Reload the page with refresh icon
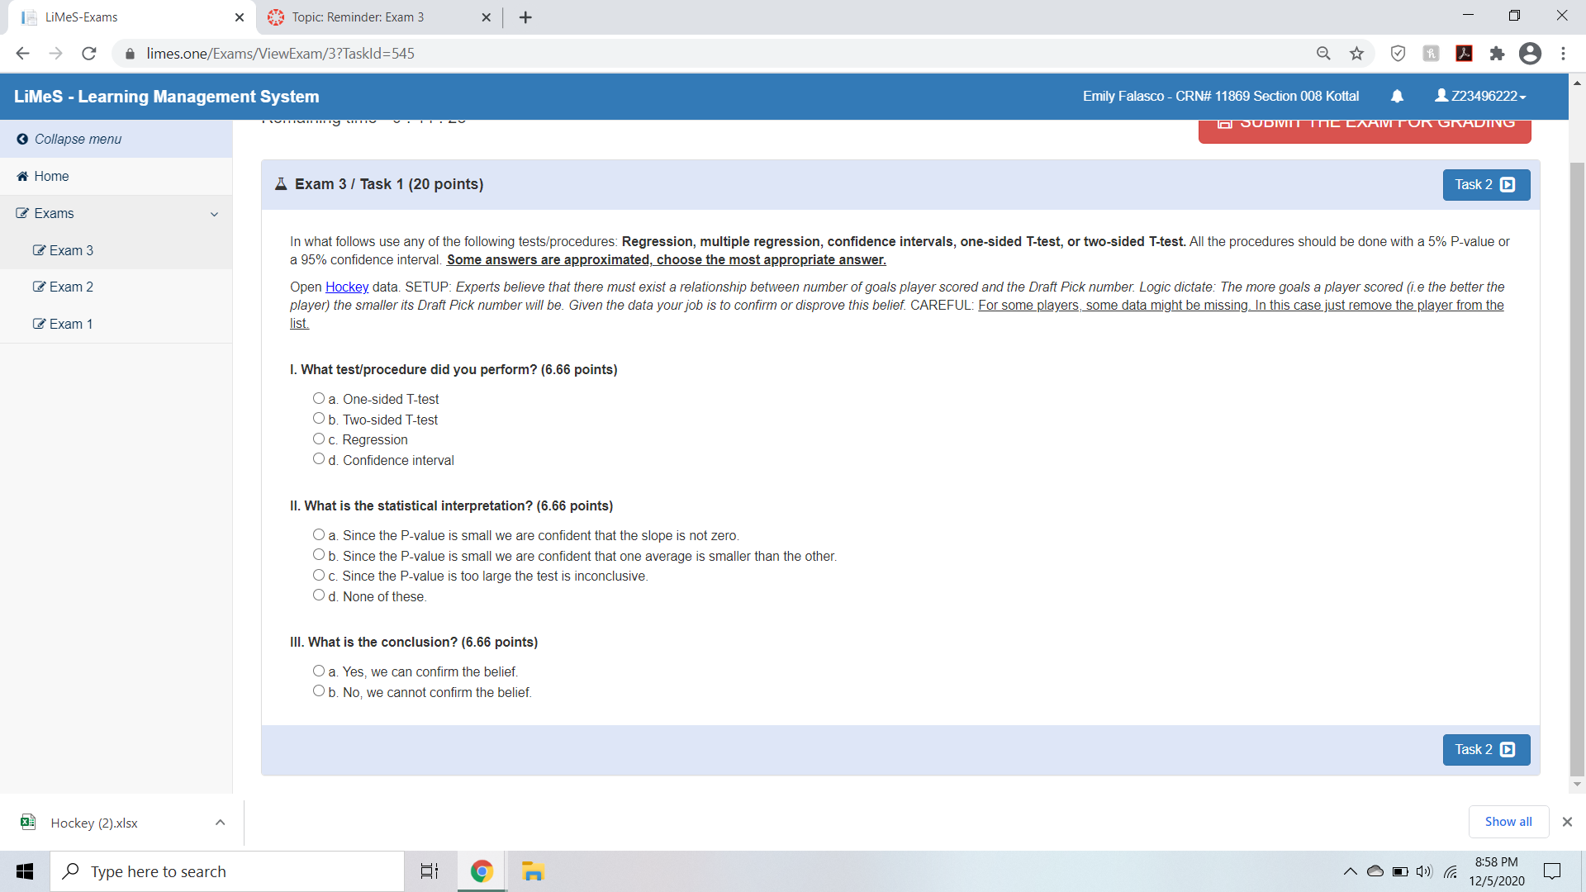Viewport: 1586px width, 892px height. [x=89, y=54]
